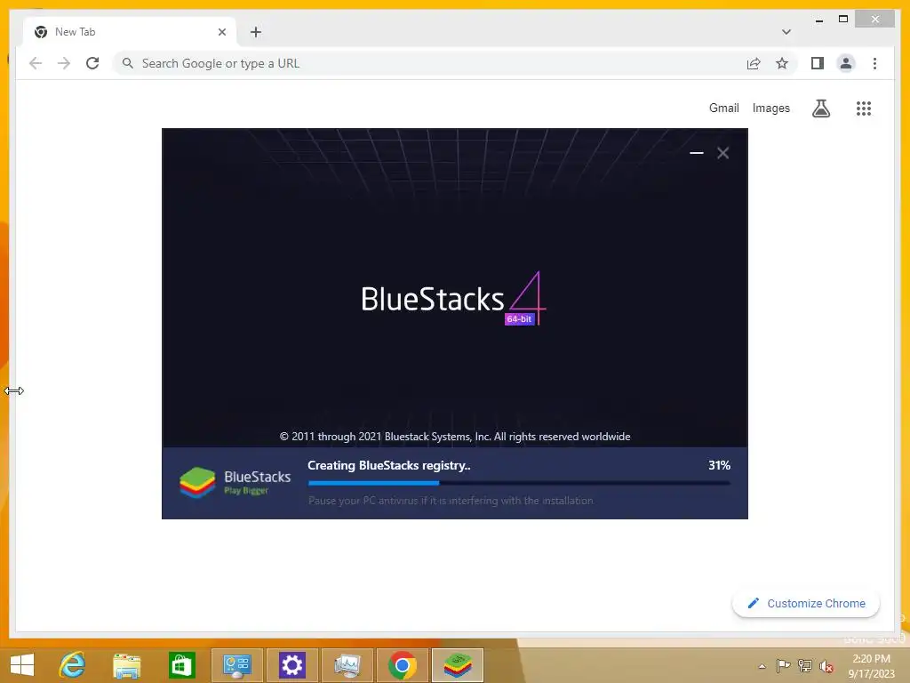Click the Customize Chrome button
Screen dimensions: 910x683
click(x=806, y=604)
